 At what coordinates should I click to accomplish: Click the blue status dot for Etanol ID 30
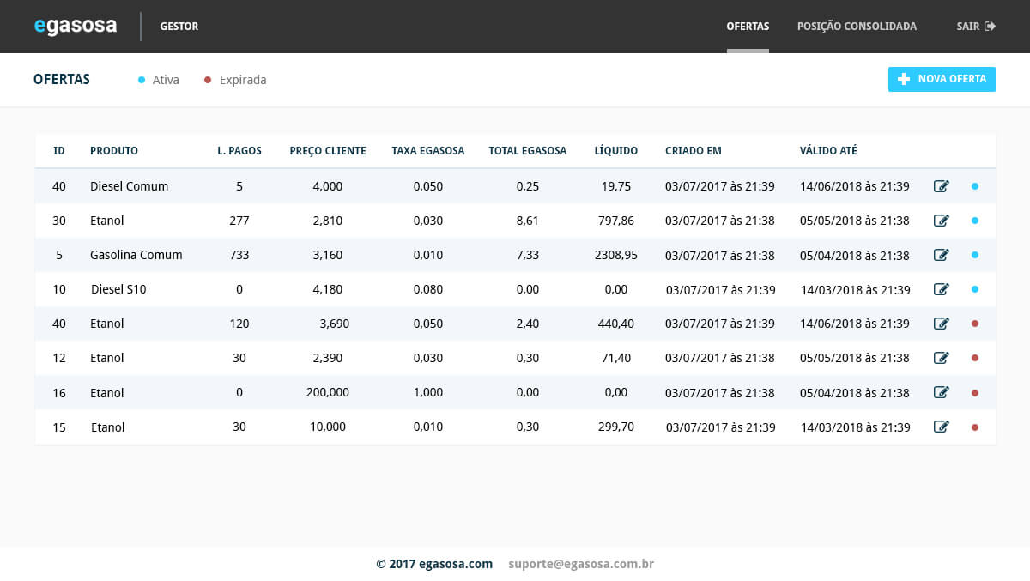click(975, 221)
